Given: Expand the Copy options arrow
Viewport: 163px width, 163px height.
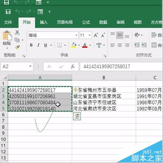Looking at the screenshot, I should 22,40.
